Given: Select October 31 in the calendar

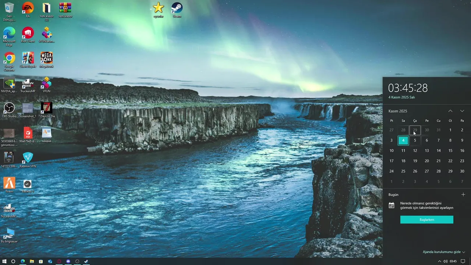Looking at the screenshot, I should pos(439,130).
